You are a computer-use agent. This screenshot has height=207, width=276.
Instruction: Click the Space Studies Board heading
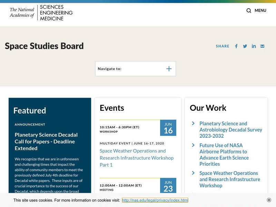44,46
